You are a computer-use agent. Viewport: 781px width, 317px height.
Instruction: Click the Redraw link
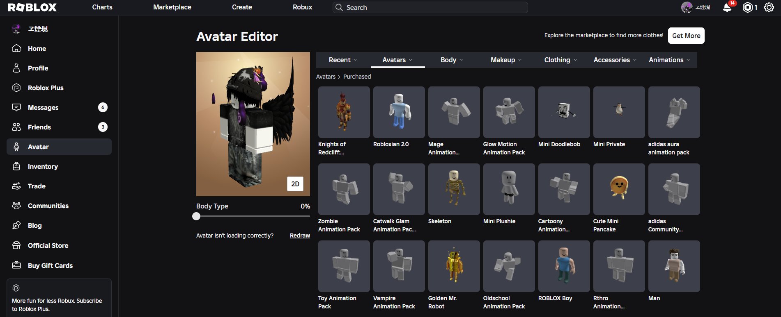coord(300,235)
